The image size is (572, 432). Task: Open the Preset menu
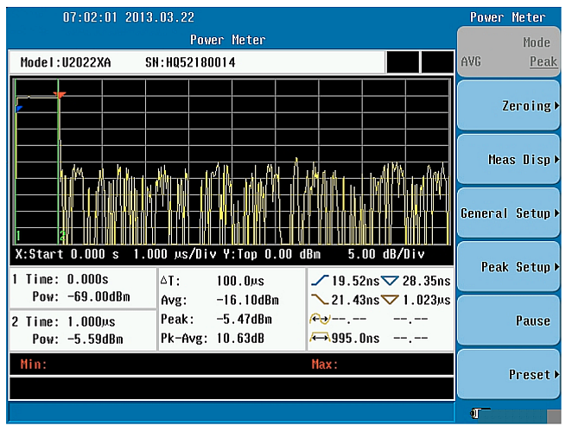click(x=508, y=375)
